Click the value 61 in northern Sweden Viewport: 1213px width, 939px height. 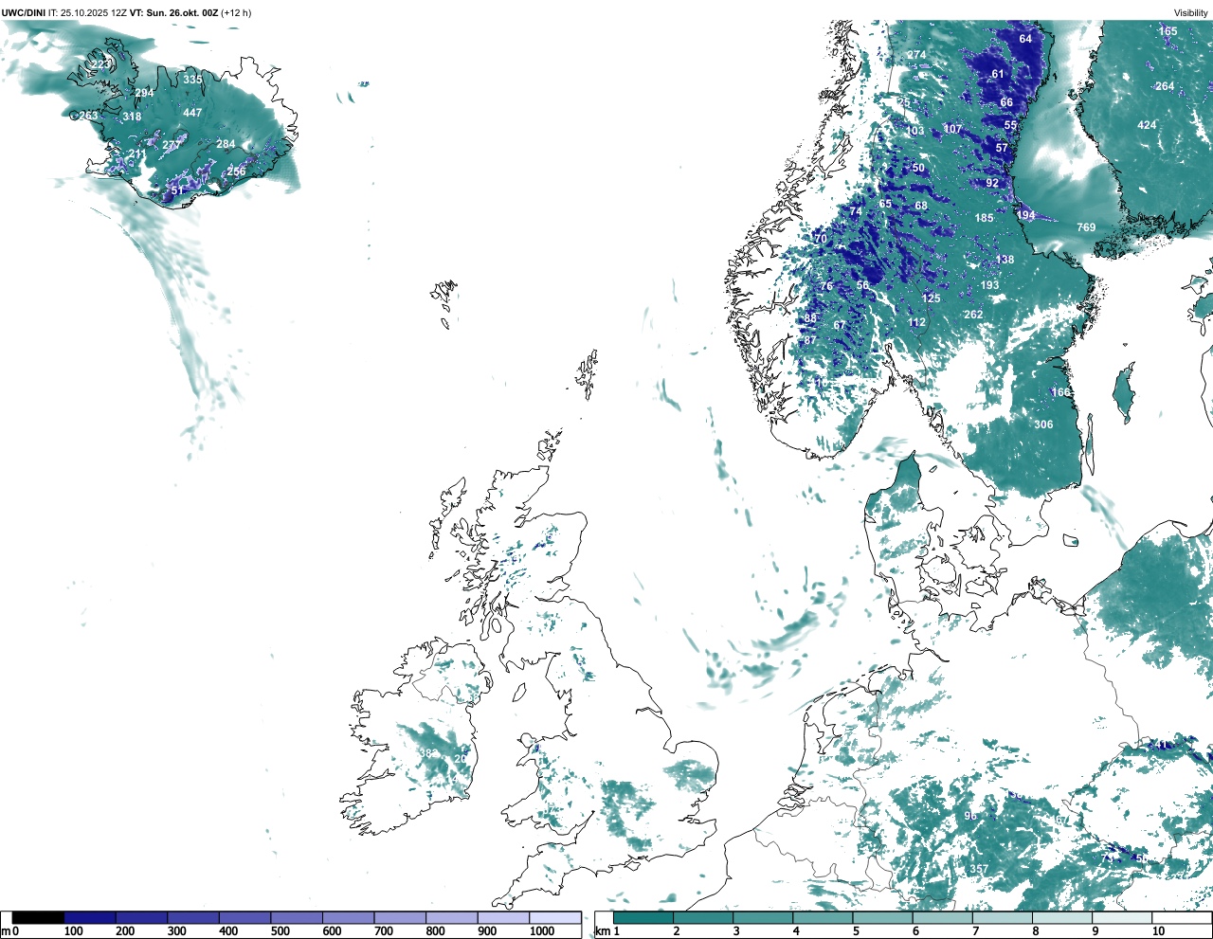tap(998, 74)
